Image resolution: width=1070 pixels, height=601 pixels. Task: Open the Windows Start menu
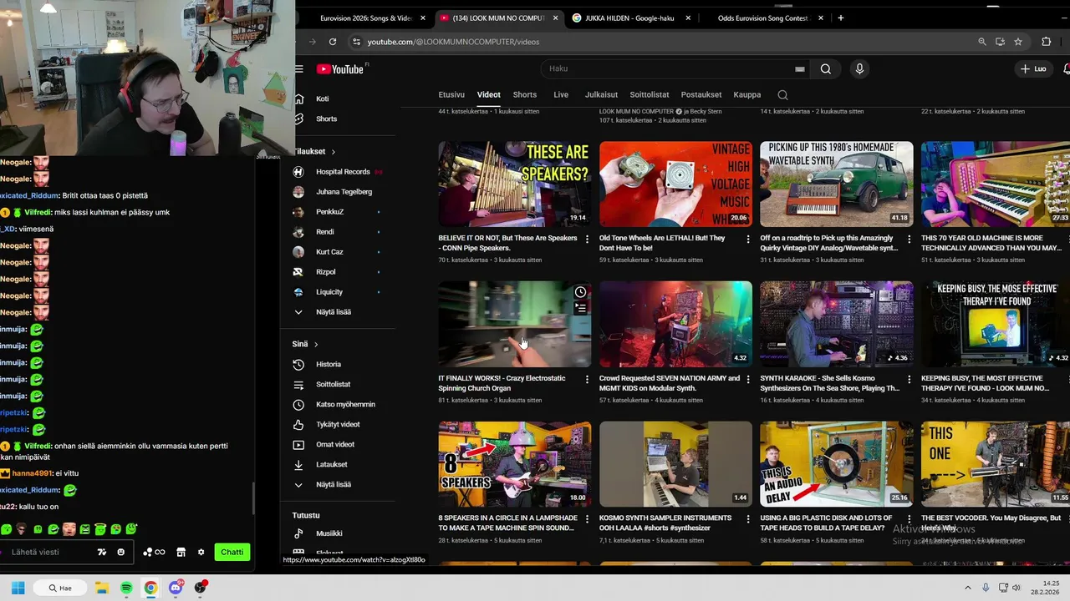[18, 588]
